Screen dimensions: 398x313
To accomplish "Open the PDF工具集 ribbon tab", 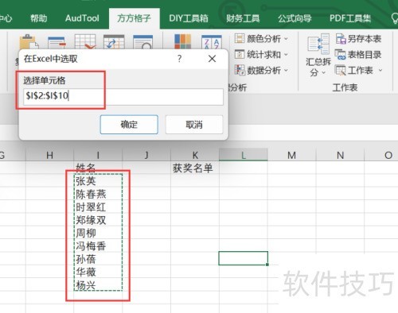I will (350, 18).
